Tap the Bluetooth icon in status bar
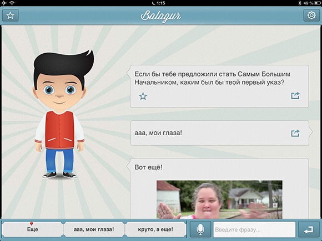This screenshot has width=322, height=241. point(300,3)
